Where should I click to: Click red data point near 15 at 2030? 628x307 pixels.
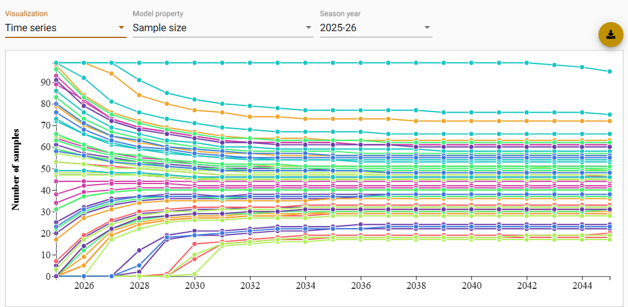pos(195,244)
